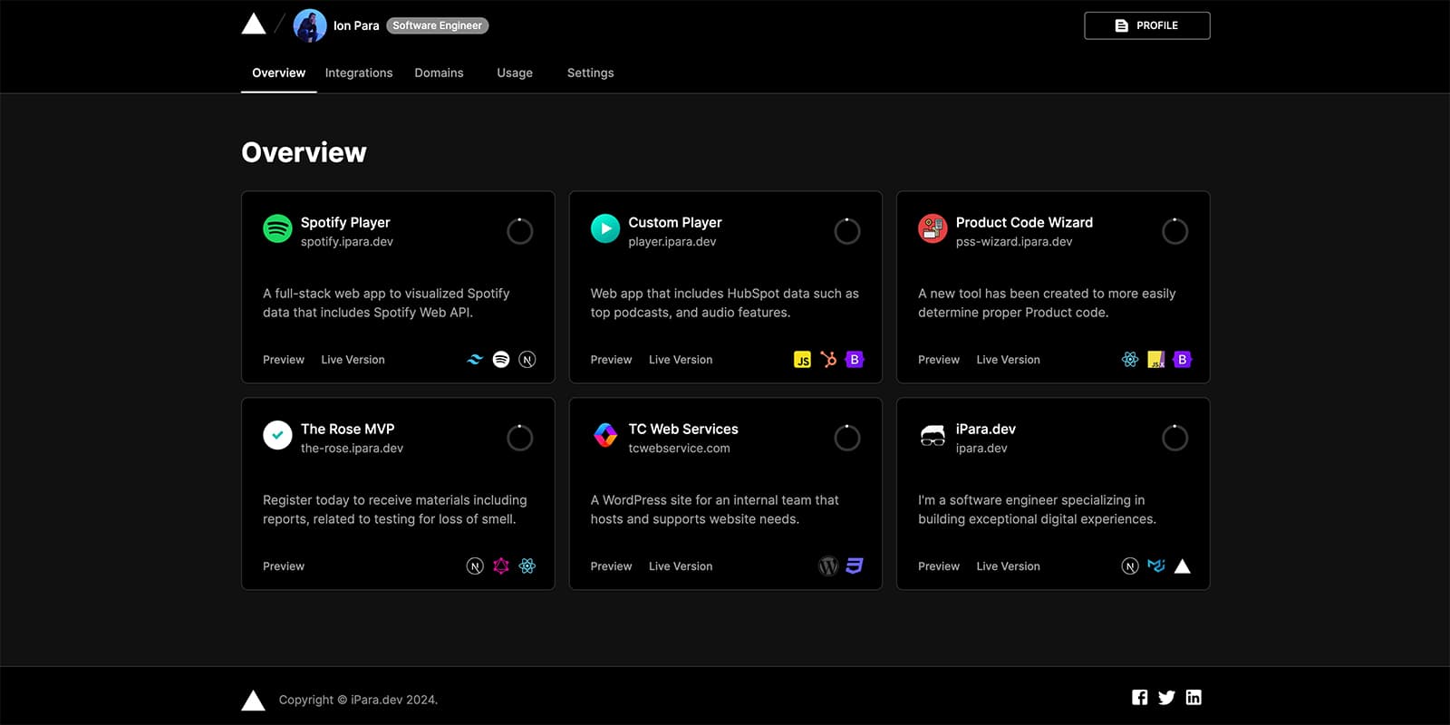Open the Twitter link in footer
The image size is (1450, 725).
1166,697
